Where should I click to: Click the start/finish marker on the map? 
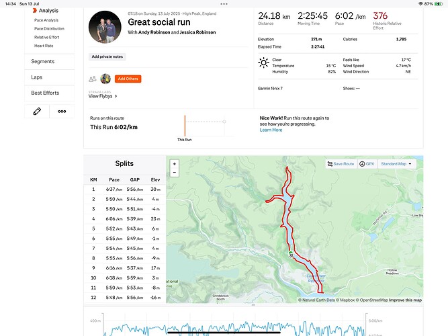(x=291, y=255)
